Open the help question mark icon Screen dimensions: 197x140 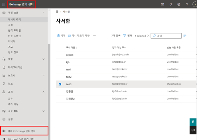pyautogui.click(x=187, y=4)
